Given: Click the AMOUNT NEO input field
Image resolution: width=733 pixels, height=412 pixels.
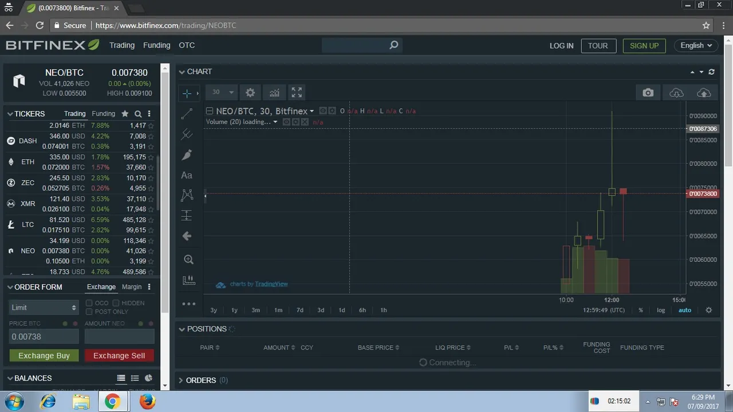Looking at the screenshot, I should tap(119, 336).
